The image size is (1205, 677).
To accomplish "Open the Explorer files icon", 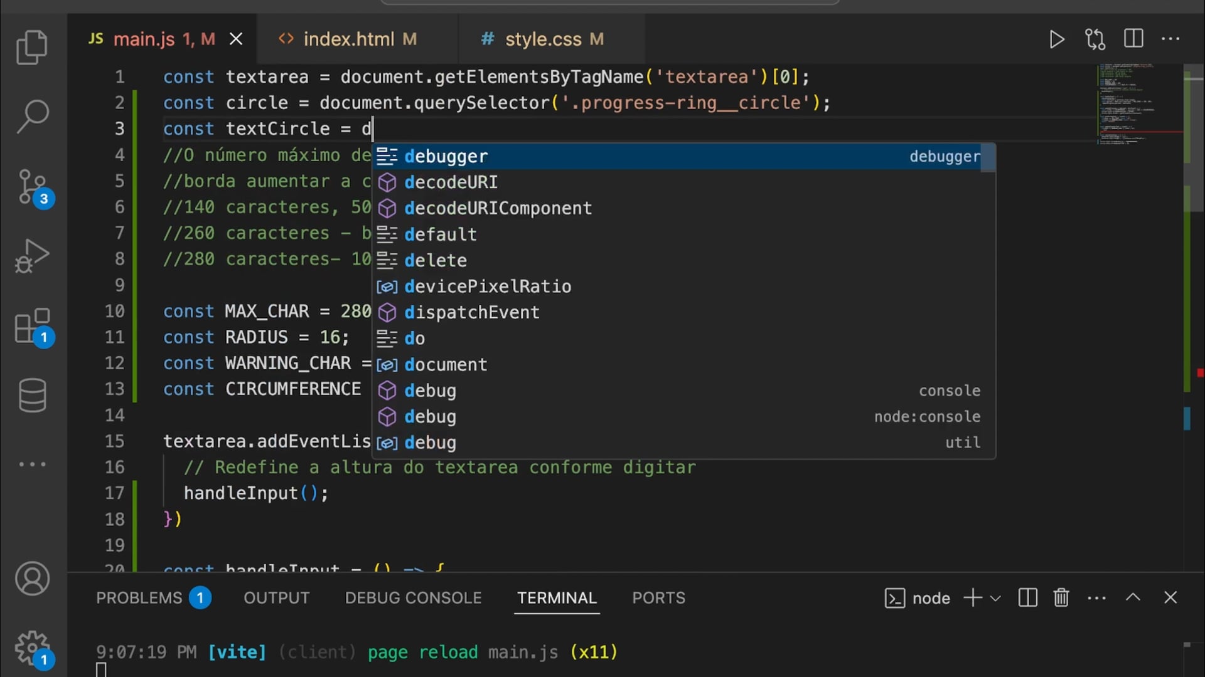I will (x=32, y=48).
